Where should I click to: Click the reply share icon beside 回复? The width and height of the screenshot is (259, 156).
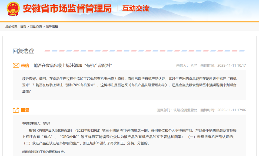[16, 110]
